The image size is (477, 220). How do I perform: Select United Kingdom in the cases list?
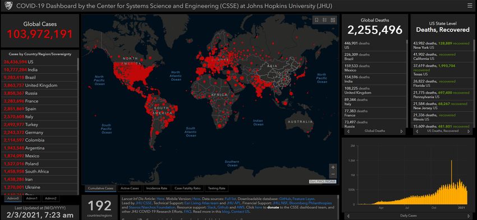39,85
